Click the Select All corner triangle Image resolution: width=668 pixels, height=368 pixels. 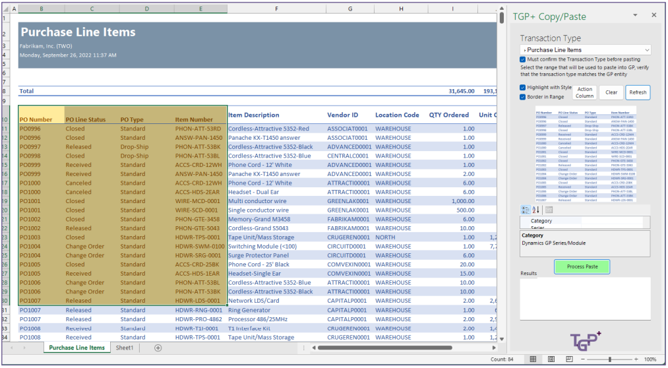pyautogui.click(x=5, y=9)
